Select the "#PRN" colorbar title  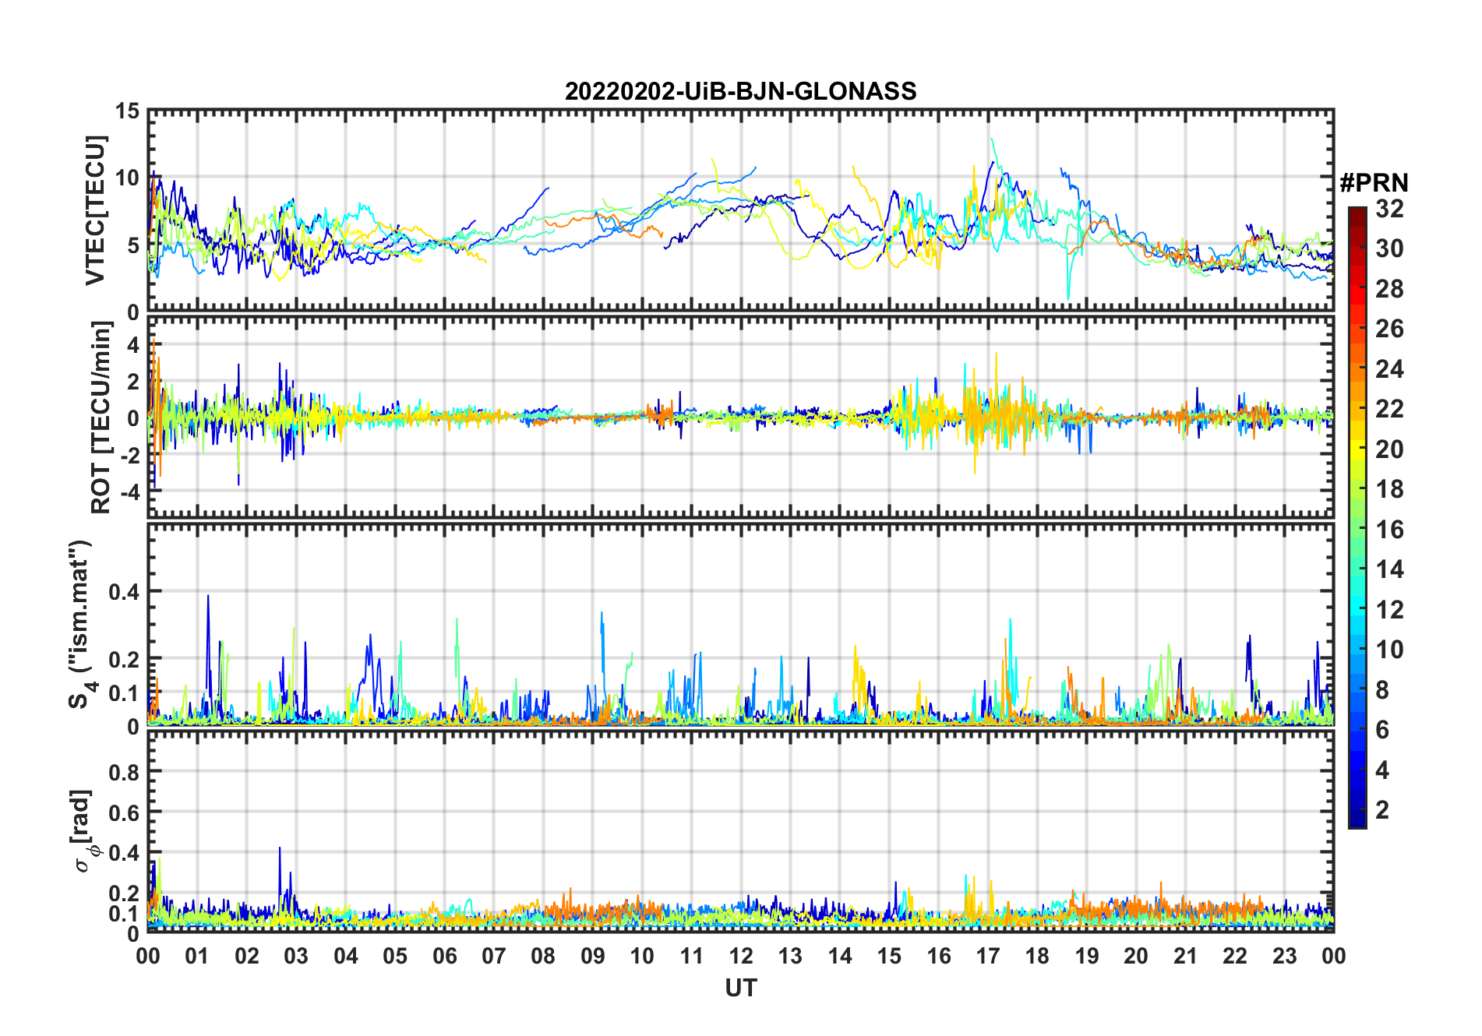[1374, 183]
